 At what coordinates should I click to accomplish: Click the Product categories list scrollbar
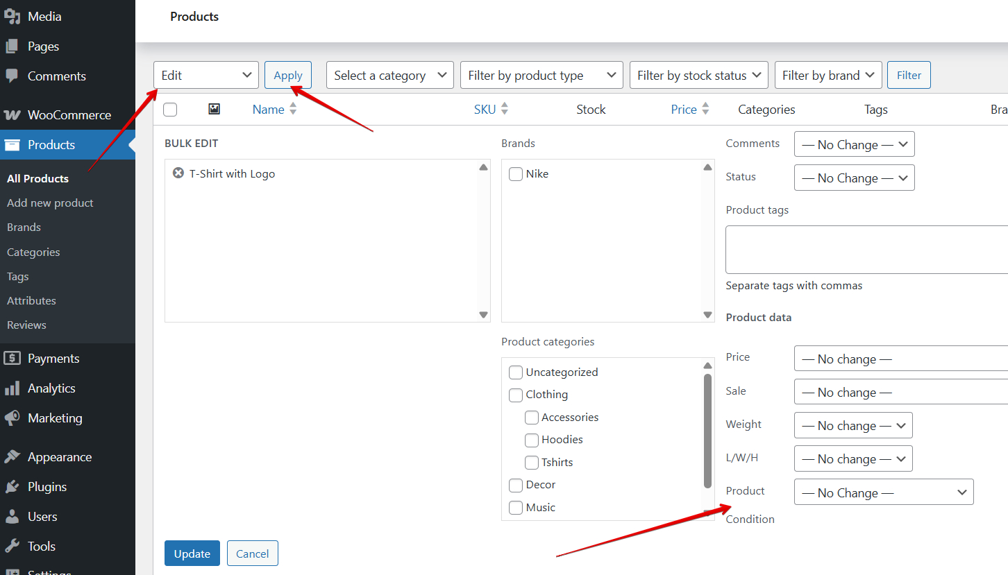click(x=707, y=430)
